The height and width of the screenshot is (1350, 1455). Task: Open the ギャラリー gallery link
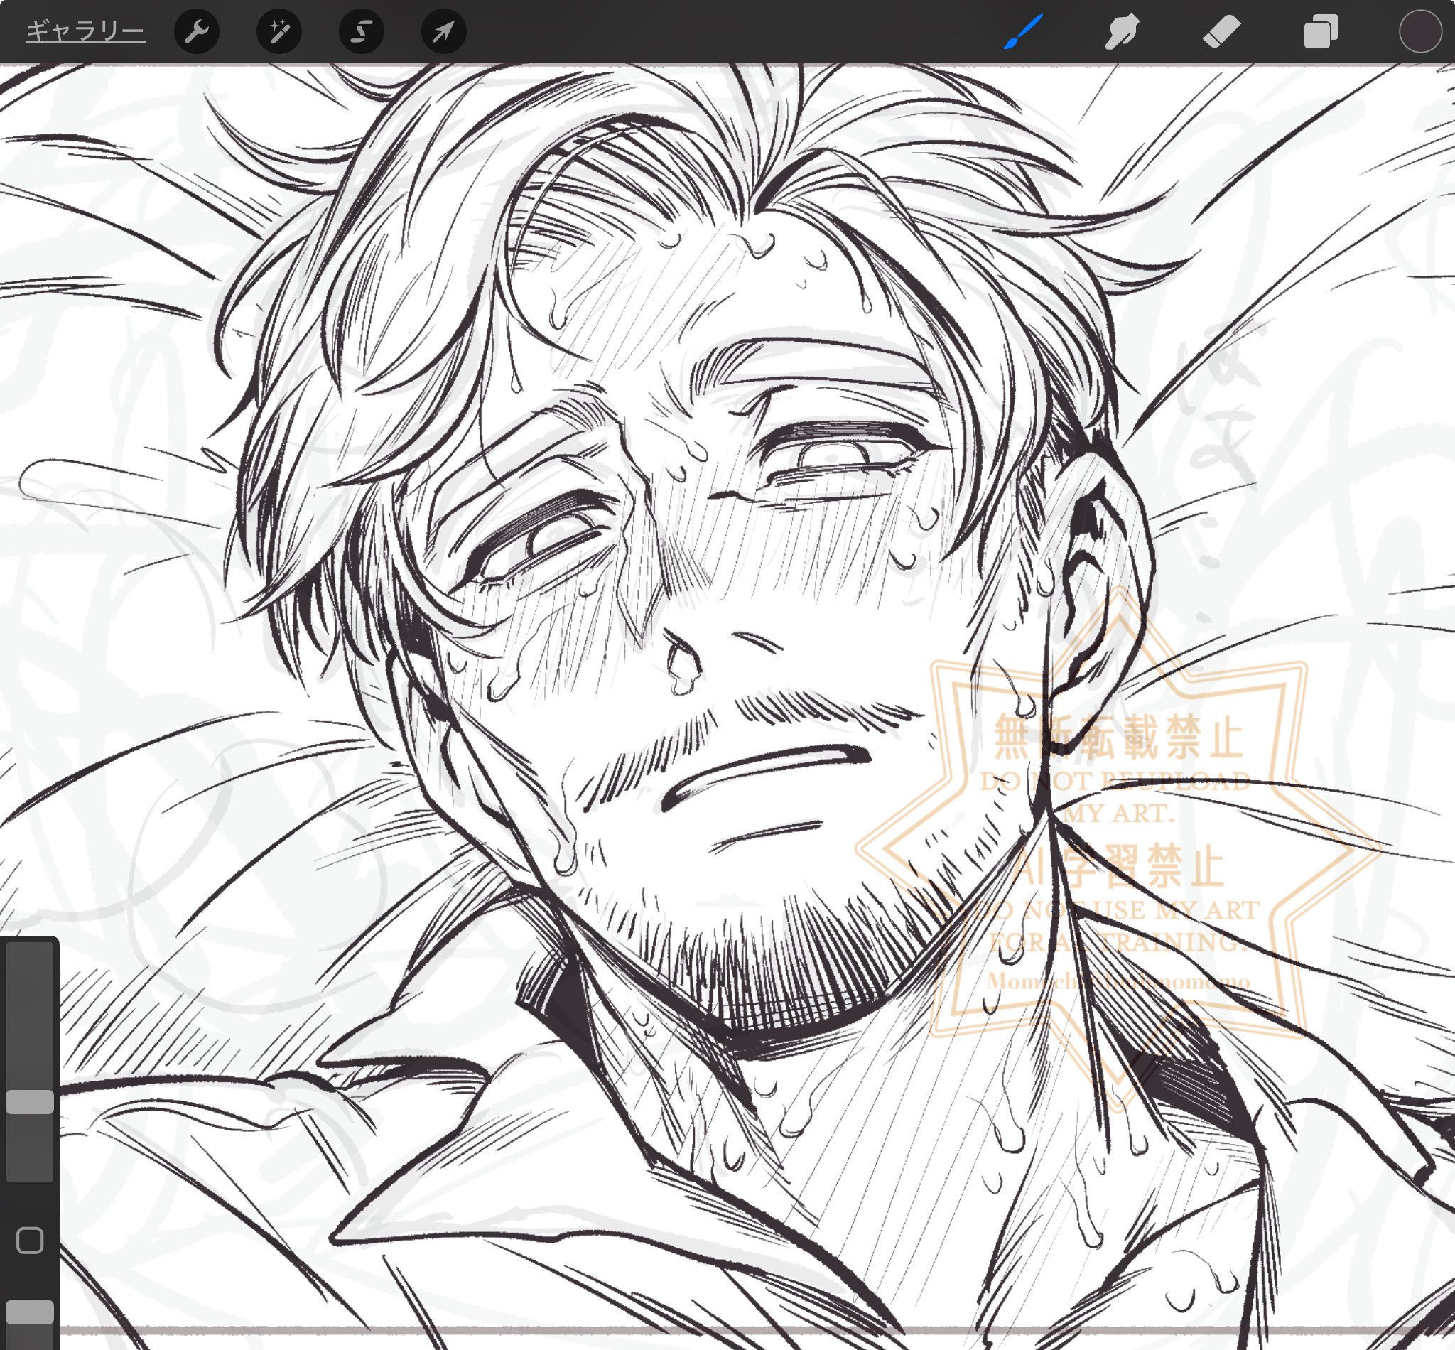(85, 31)
